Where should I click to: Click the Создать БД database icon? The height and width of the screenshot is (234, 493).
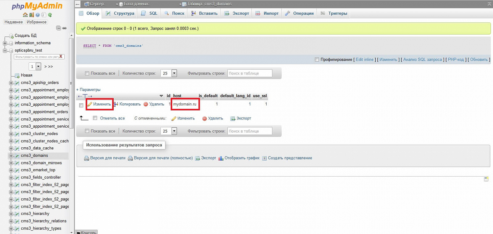12,36
